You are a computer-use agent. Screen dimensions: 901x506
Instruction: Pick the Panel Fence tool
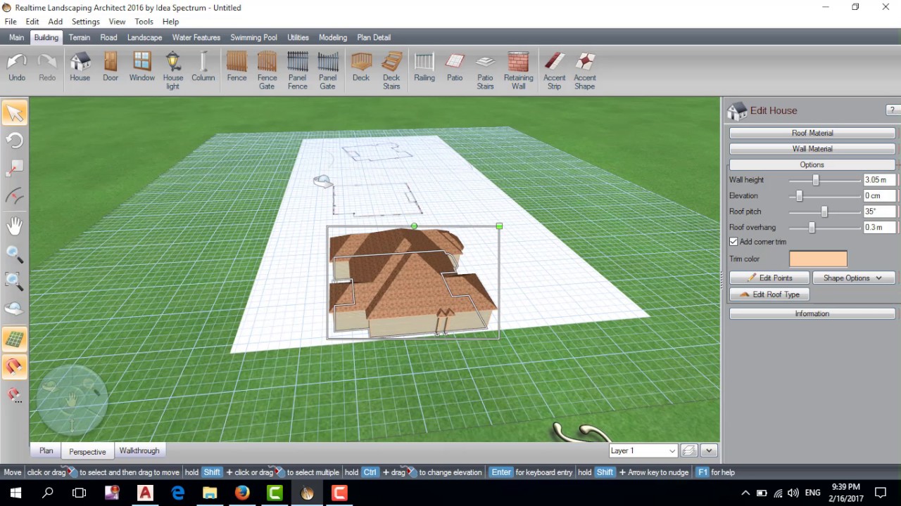(x=297, y=71)
